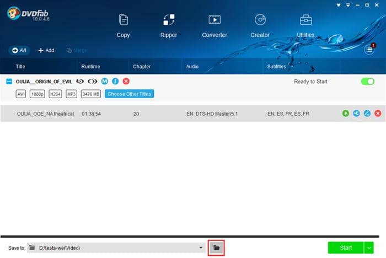Click the H264 codec tag
The image size is (386, 258).
pyautogui.click(x=55, y=94)
